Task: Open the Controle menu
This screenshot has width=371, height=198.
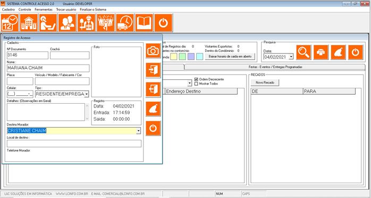Action: 25,10
